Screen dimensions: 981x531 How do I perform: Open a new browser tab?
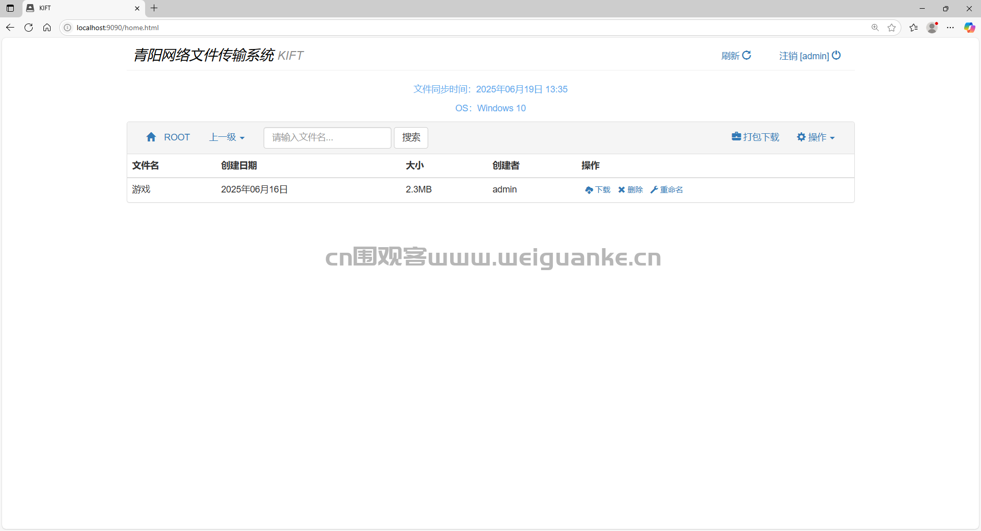pos(154,8)
